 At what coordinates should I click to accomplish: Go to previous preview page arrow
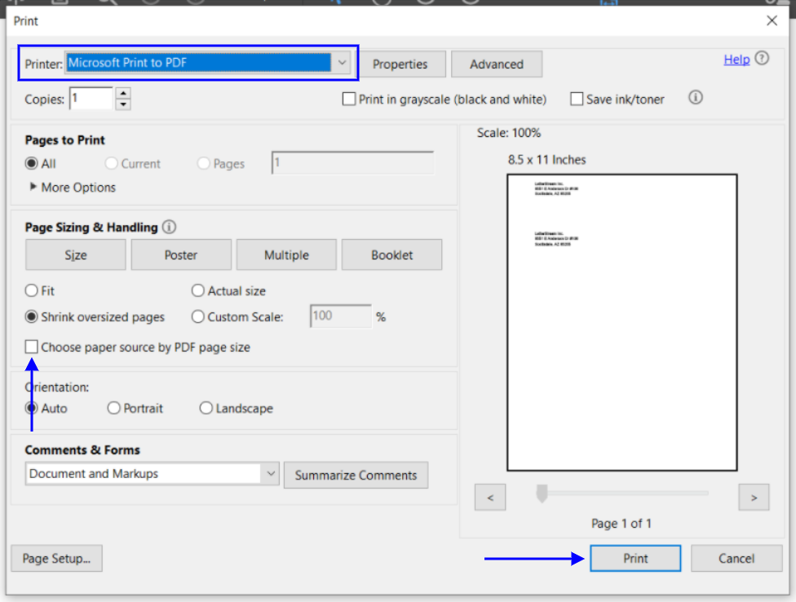point(490,497)
